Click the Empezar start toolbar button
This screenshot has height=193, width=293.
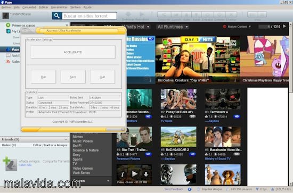coord(208,14)
